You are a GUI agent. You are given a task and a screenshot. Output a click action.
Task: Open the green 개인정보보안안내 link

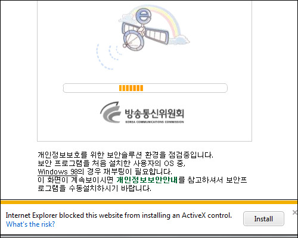pos(147,180)
